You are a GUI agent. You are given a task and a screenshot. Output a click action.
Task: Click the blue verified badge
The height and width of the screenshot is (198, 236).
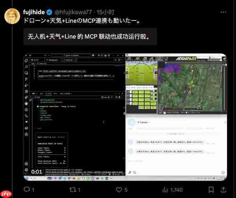[x=49, y=12]
